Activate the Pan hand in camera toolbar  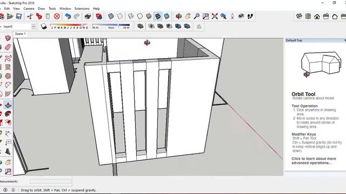tap(188, 16)
